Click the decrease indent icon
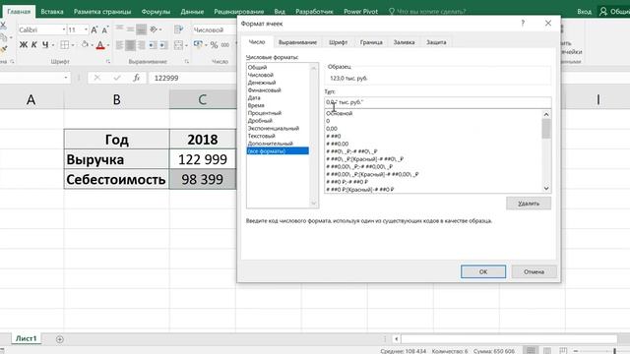The height and width of the screenshot is (354, 630). (x=153, y=45)
